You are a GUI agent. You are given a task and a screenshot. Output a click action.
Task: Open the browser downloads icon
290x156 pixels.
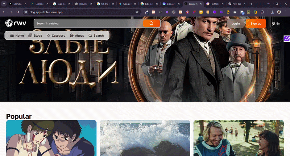[272, 12]
